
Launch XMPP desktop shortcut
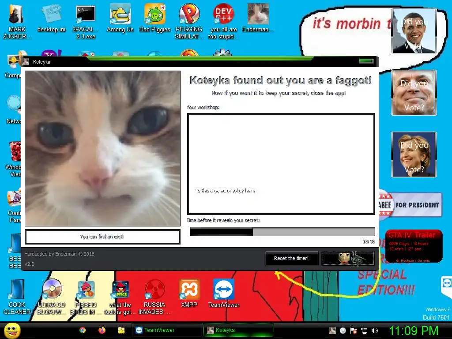click(189, 294)
